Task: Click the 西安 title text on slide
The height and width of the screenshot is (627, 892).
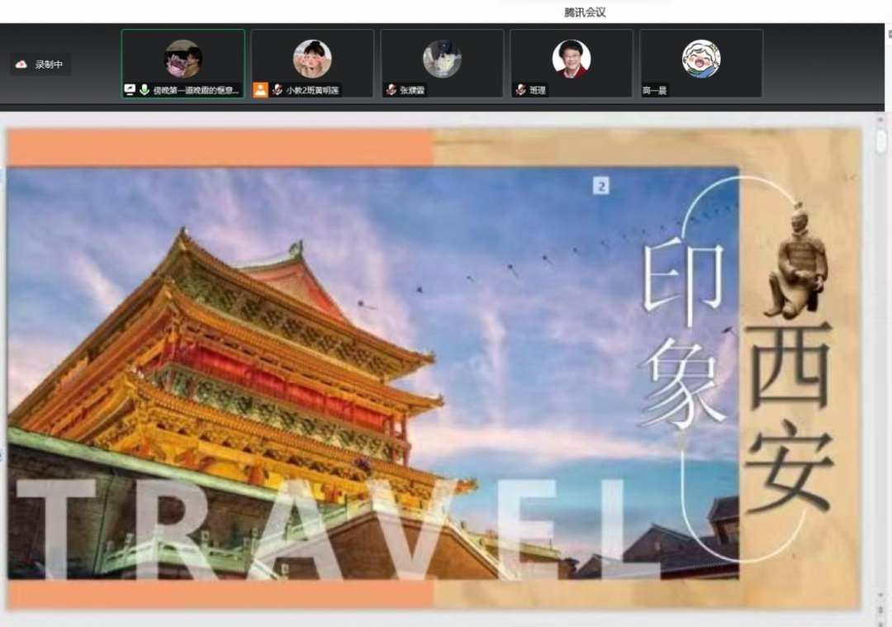Action: [x=789, y=417]
